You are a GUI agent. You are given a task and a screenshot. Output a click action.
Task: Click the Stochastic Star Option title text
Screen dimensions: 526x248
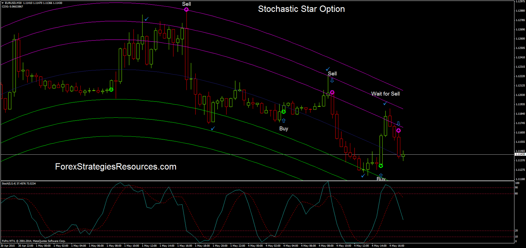pyautogui.click(x=301, y=9)
